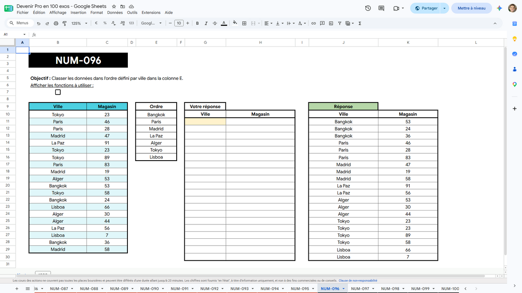Decrease font size with minus button
Screen dimensions: 522x293
click(x=170, y=23)
